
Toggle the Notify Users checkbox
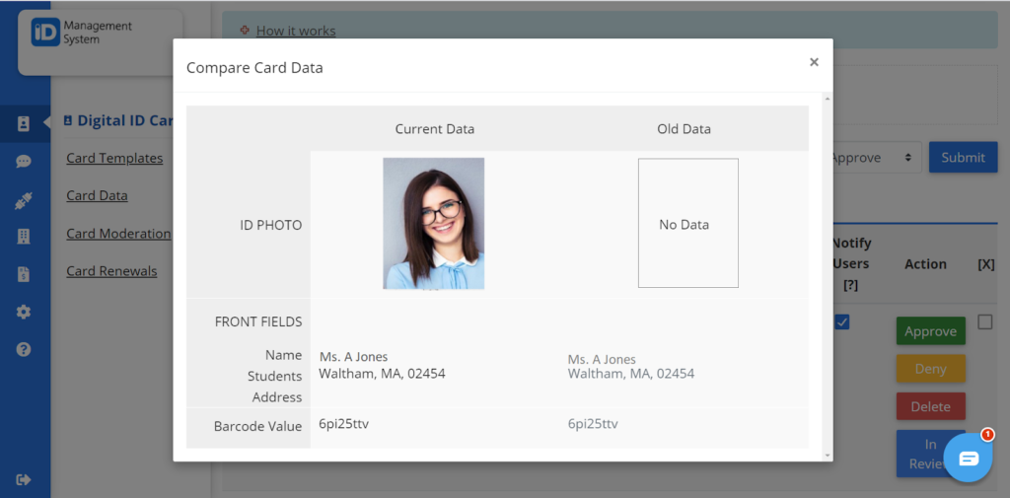coord(842,322)
